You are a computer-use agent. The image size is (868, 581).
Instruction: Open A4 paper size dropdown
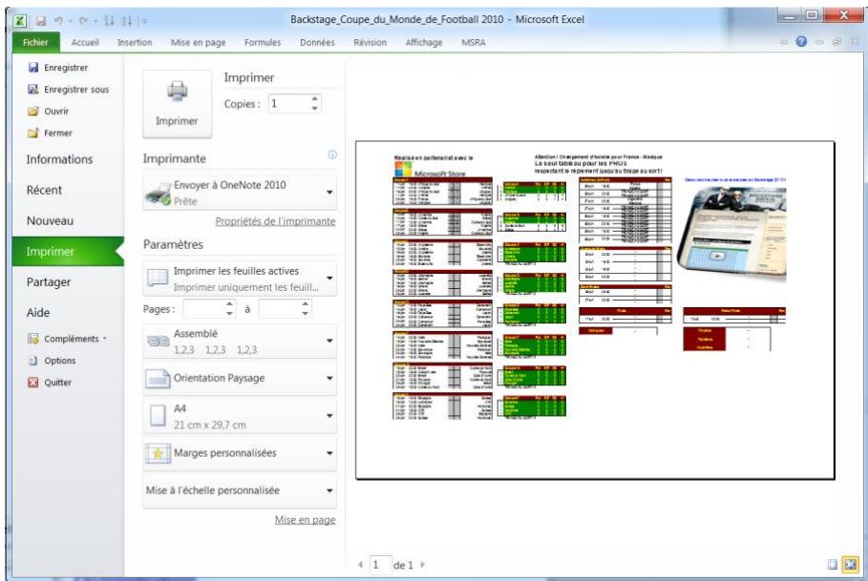point(240,416)
